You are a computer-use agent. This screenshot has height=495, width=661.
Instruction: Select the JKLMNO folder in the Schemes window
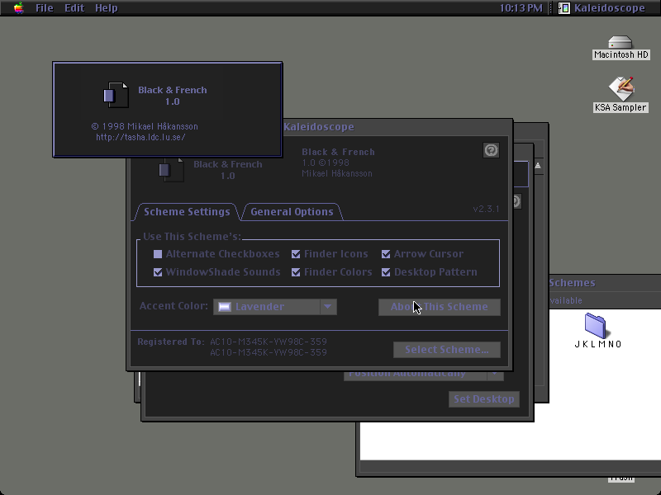597,331
